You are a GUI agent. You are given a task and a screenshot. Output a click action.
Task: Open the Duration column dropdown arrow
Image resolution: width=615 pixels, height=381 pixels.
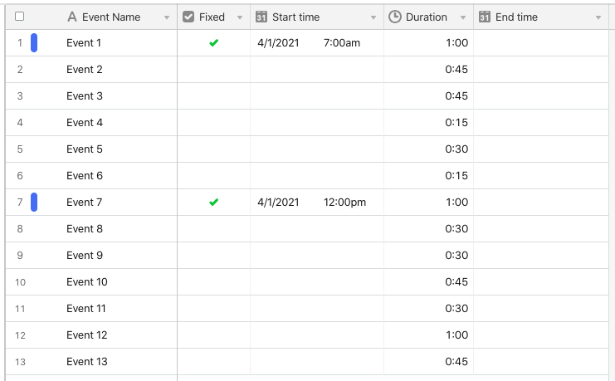click(463, 17)
